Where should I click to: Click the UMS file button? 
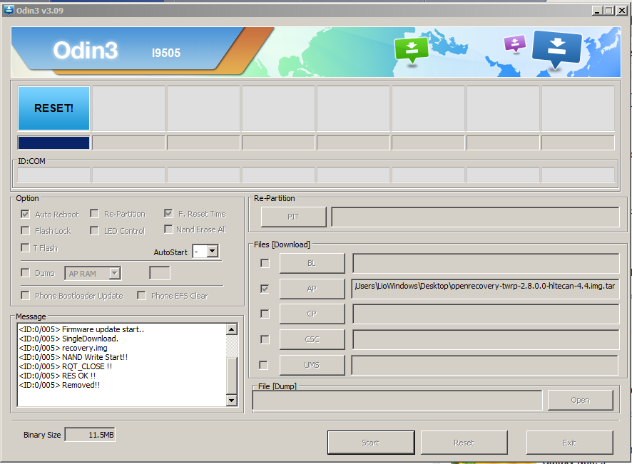tap(312, 365)
